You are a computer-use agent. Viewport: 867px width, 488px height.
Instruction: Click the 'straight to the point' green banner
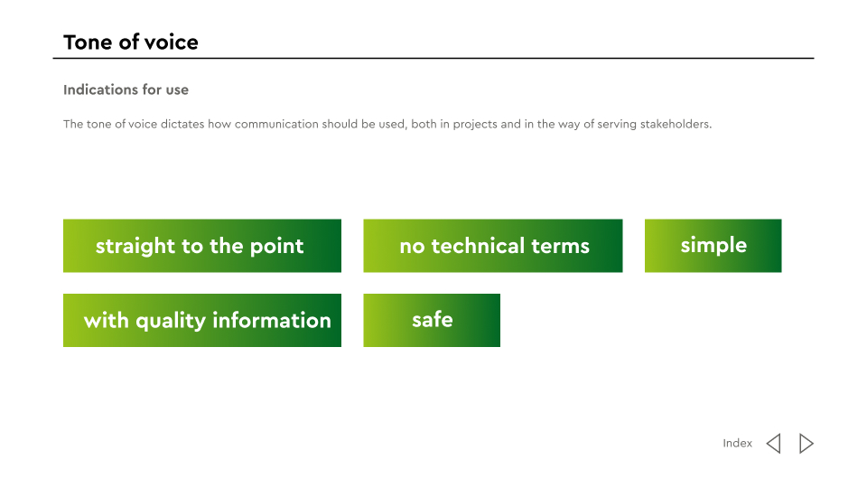202,246
